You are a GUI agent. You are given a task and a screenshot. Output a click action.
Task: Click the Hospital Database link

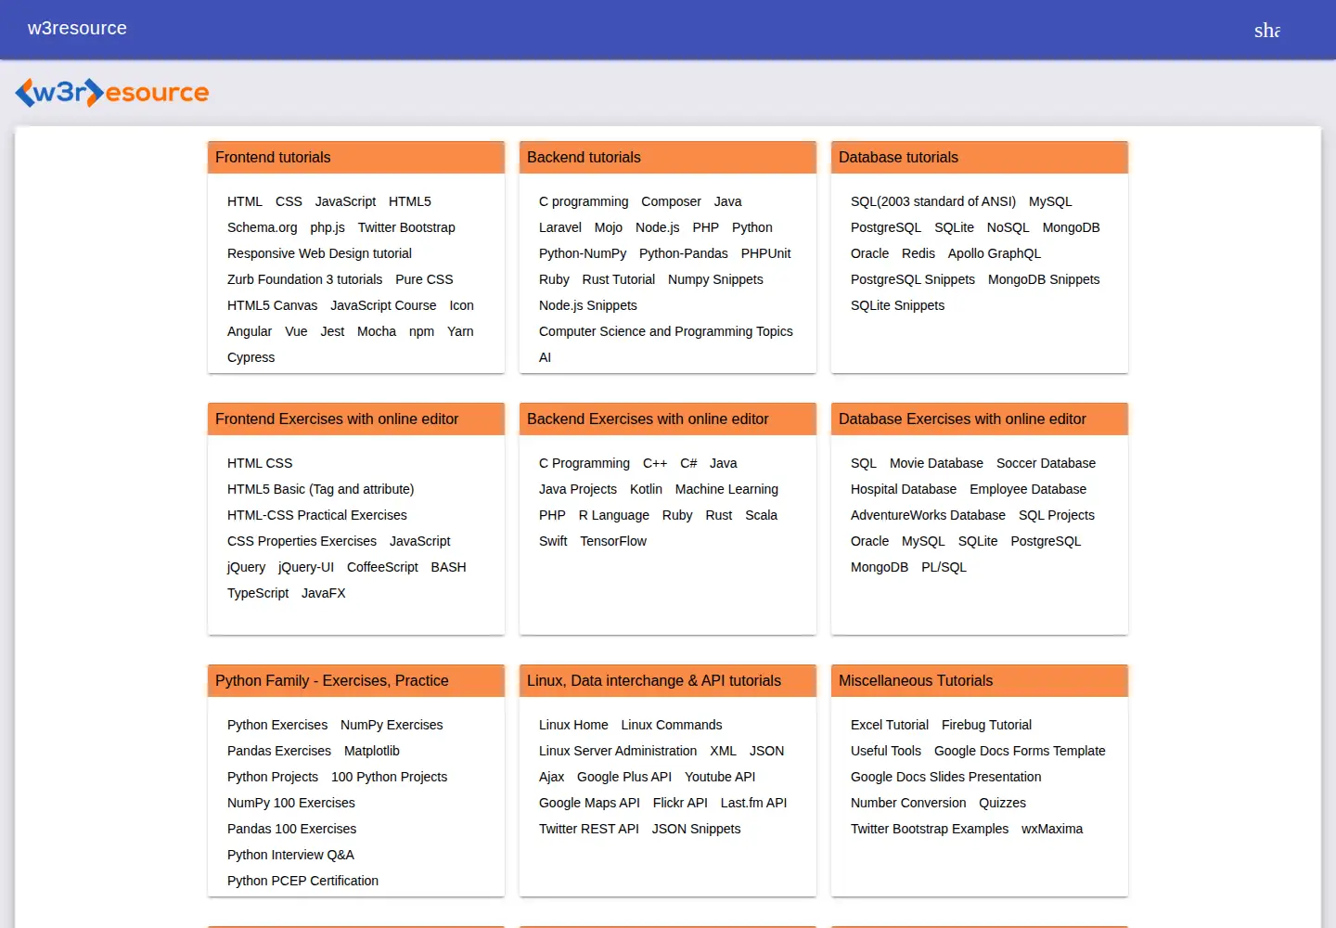[904, 489]
